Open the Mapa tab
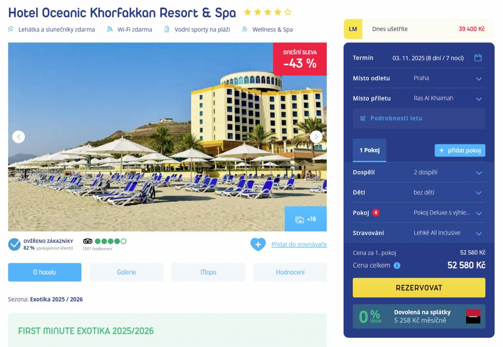Screen dimensions: 503x347 [208, 272]
